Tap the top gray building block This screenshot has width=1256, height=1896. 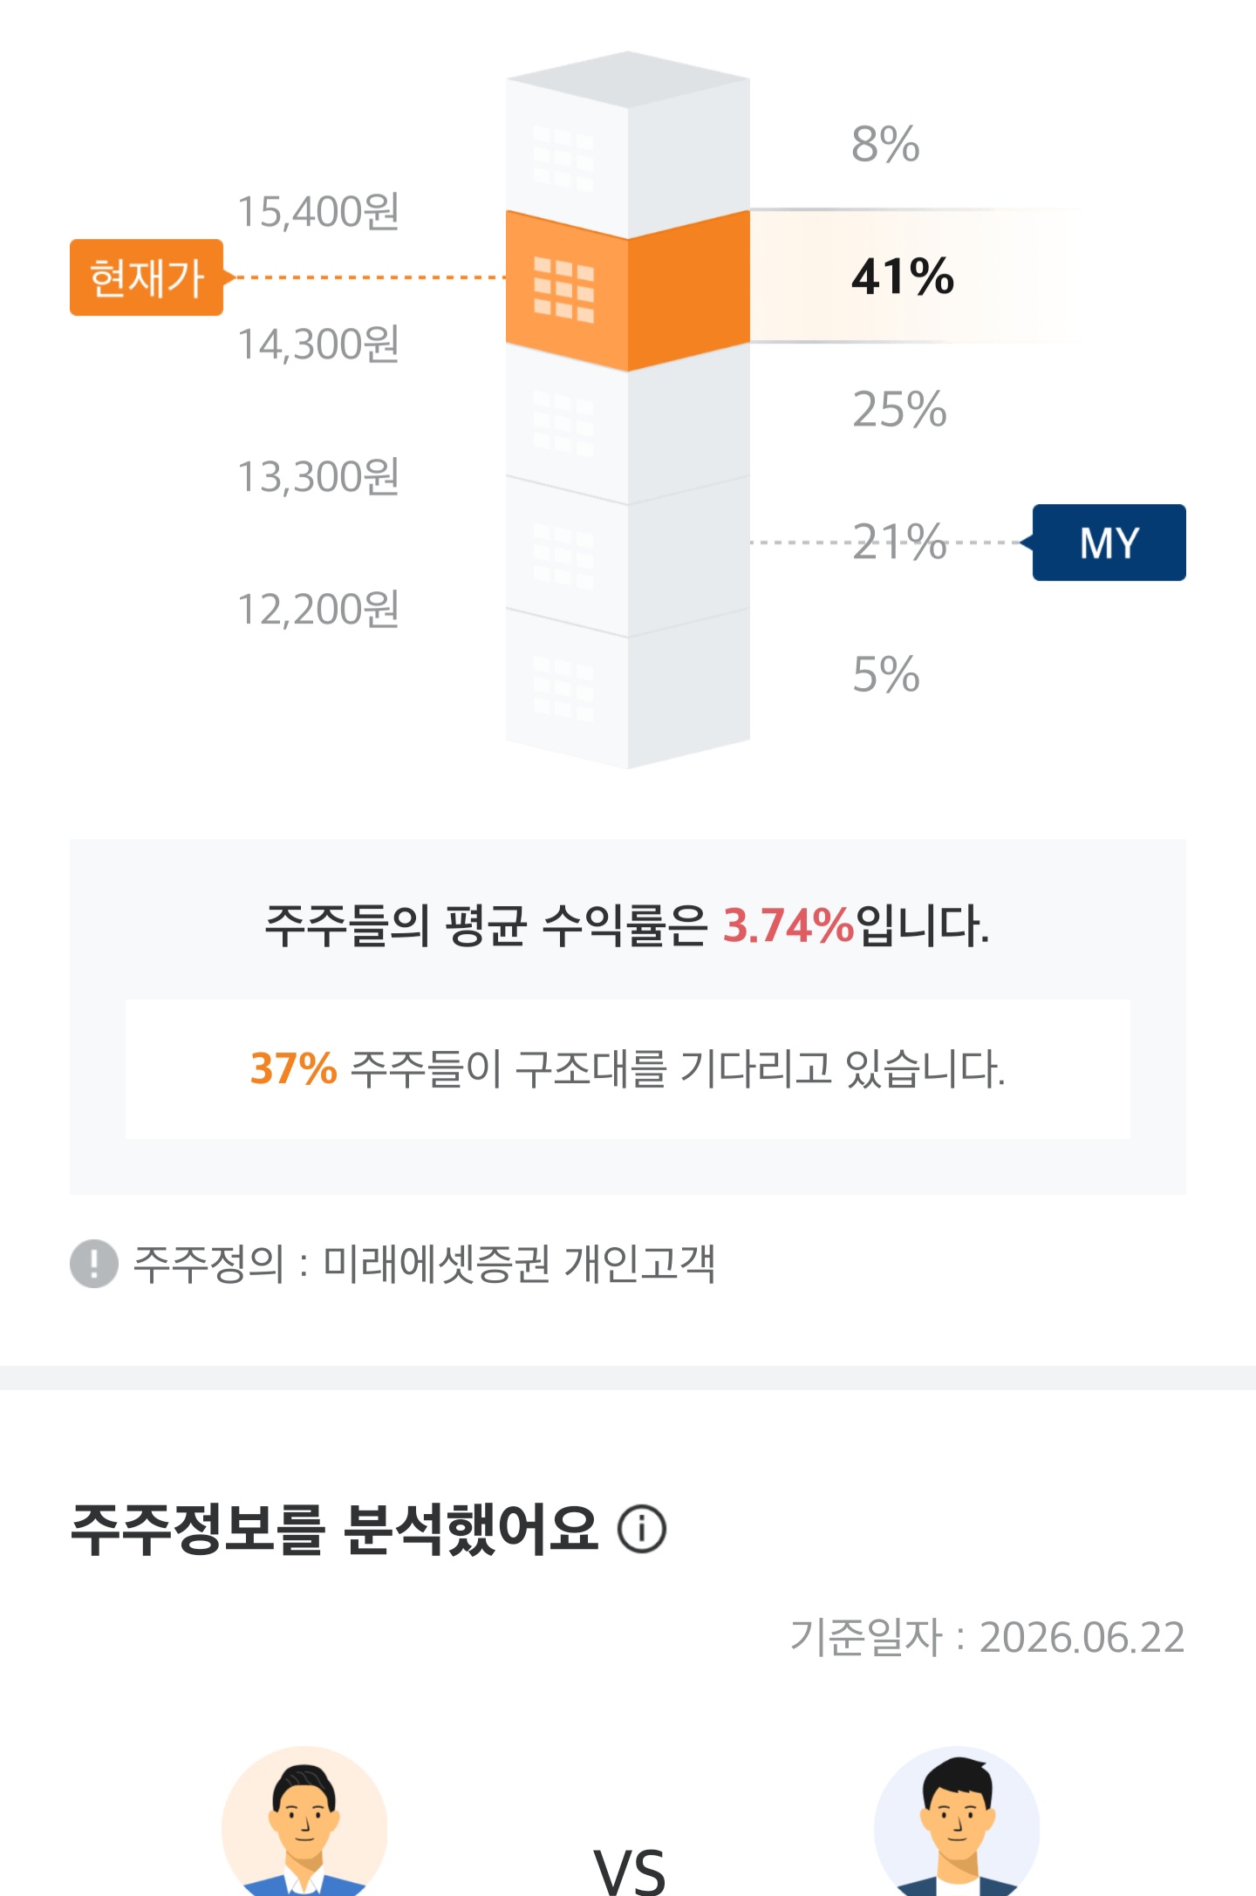pos(628,144)
